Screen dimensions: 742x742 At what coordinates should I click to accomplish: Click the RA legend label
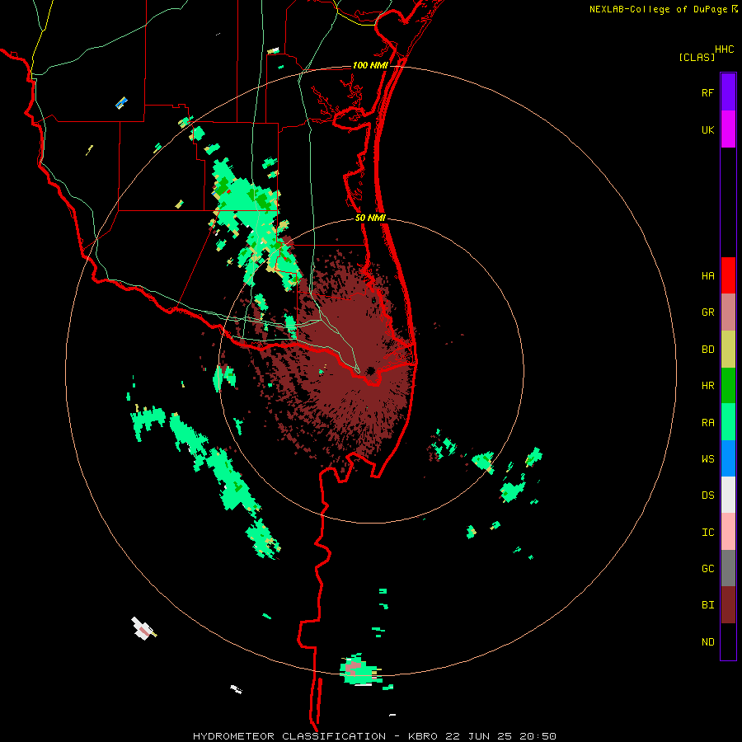(707, 423)
